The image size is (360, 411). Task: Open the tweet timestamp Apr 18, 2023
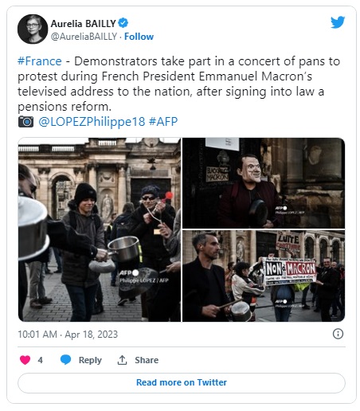[68, 335]
